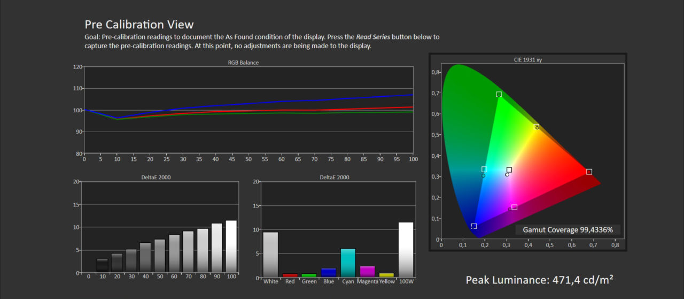Click the grayscale bar at level 10
Image resolution: width=684 pixels, height=299 pixels.
102,265
